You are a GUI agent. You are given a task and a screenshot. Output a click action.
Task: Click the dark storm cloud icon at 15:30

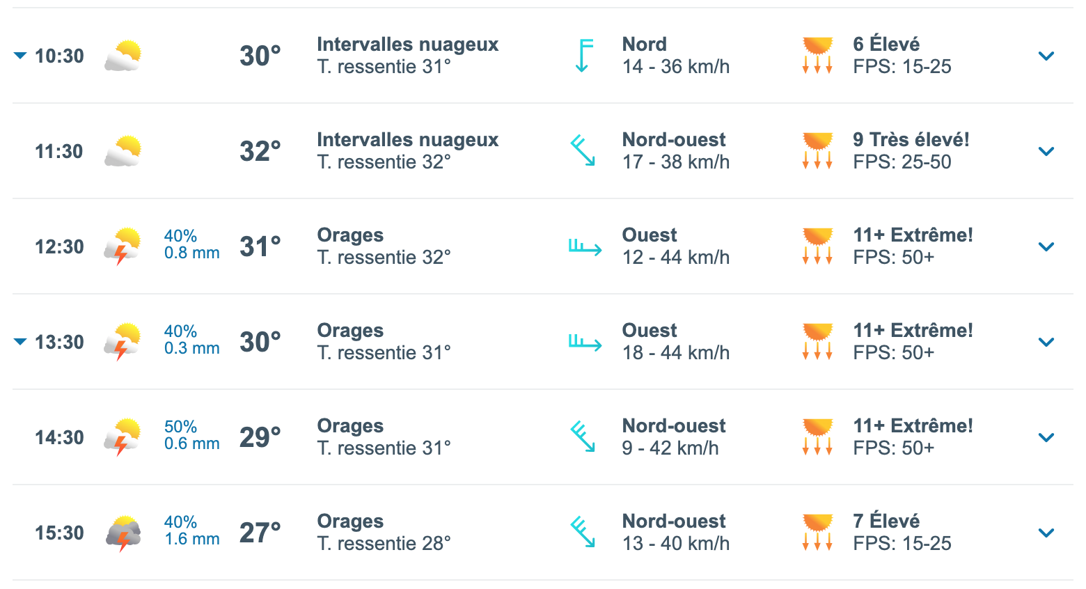click(123, 533)
